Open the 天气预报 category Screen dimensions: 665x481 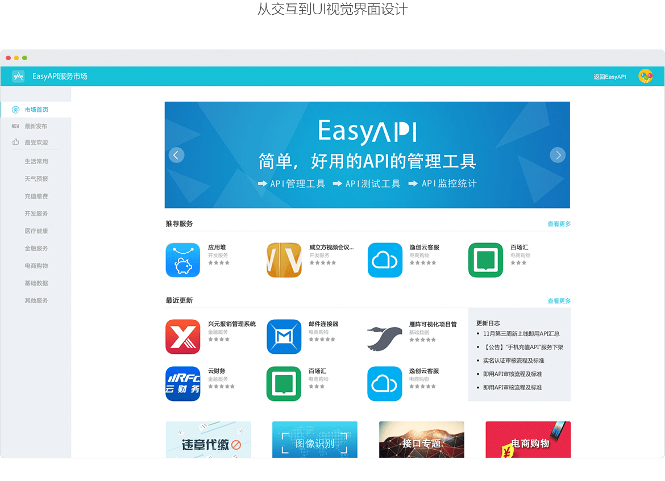pyautogui.click(x=36, y=179)
